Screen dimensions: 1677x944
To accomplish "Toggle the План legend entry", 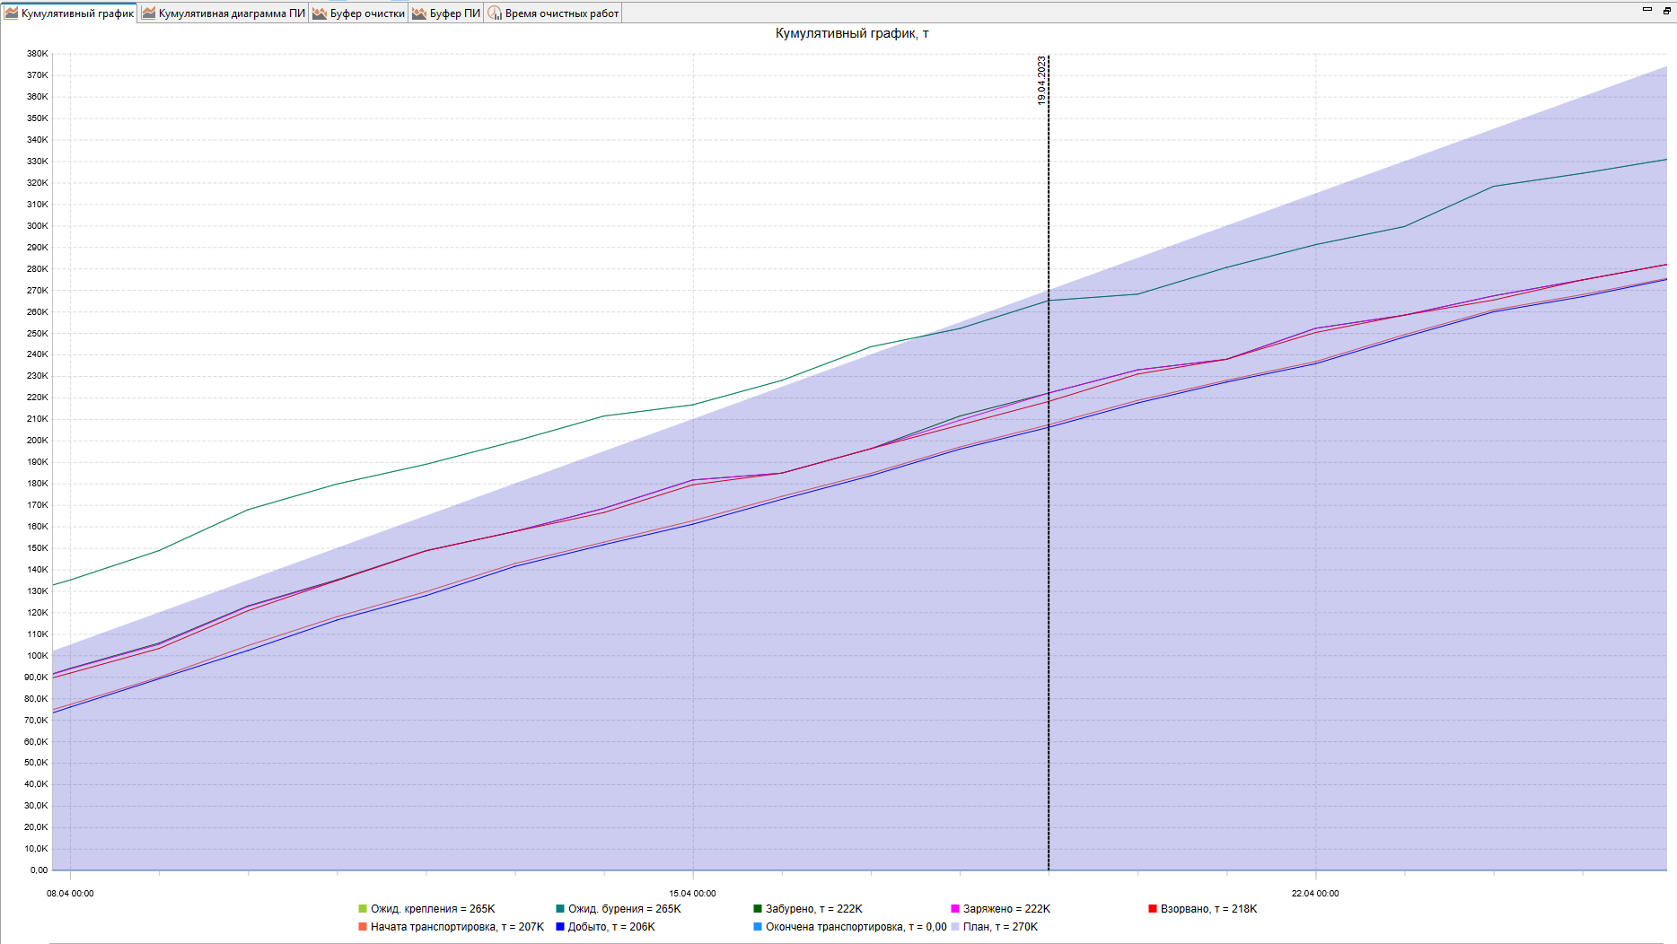I will pos(995,927).
